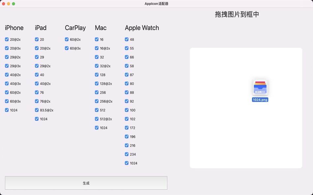Click the AppIcon适配器 window title

[156, 4]
